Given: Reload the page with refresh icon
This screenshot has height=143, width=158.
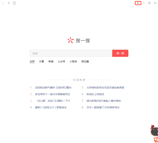Looking at the screenshot, I should 14,3.
